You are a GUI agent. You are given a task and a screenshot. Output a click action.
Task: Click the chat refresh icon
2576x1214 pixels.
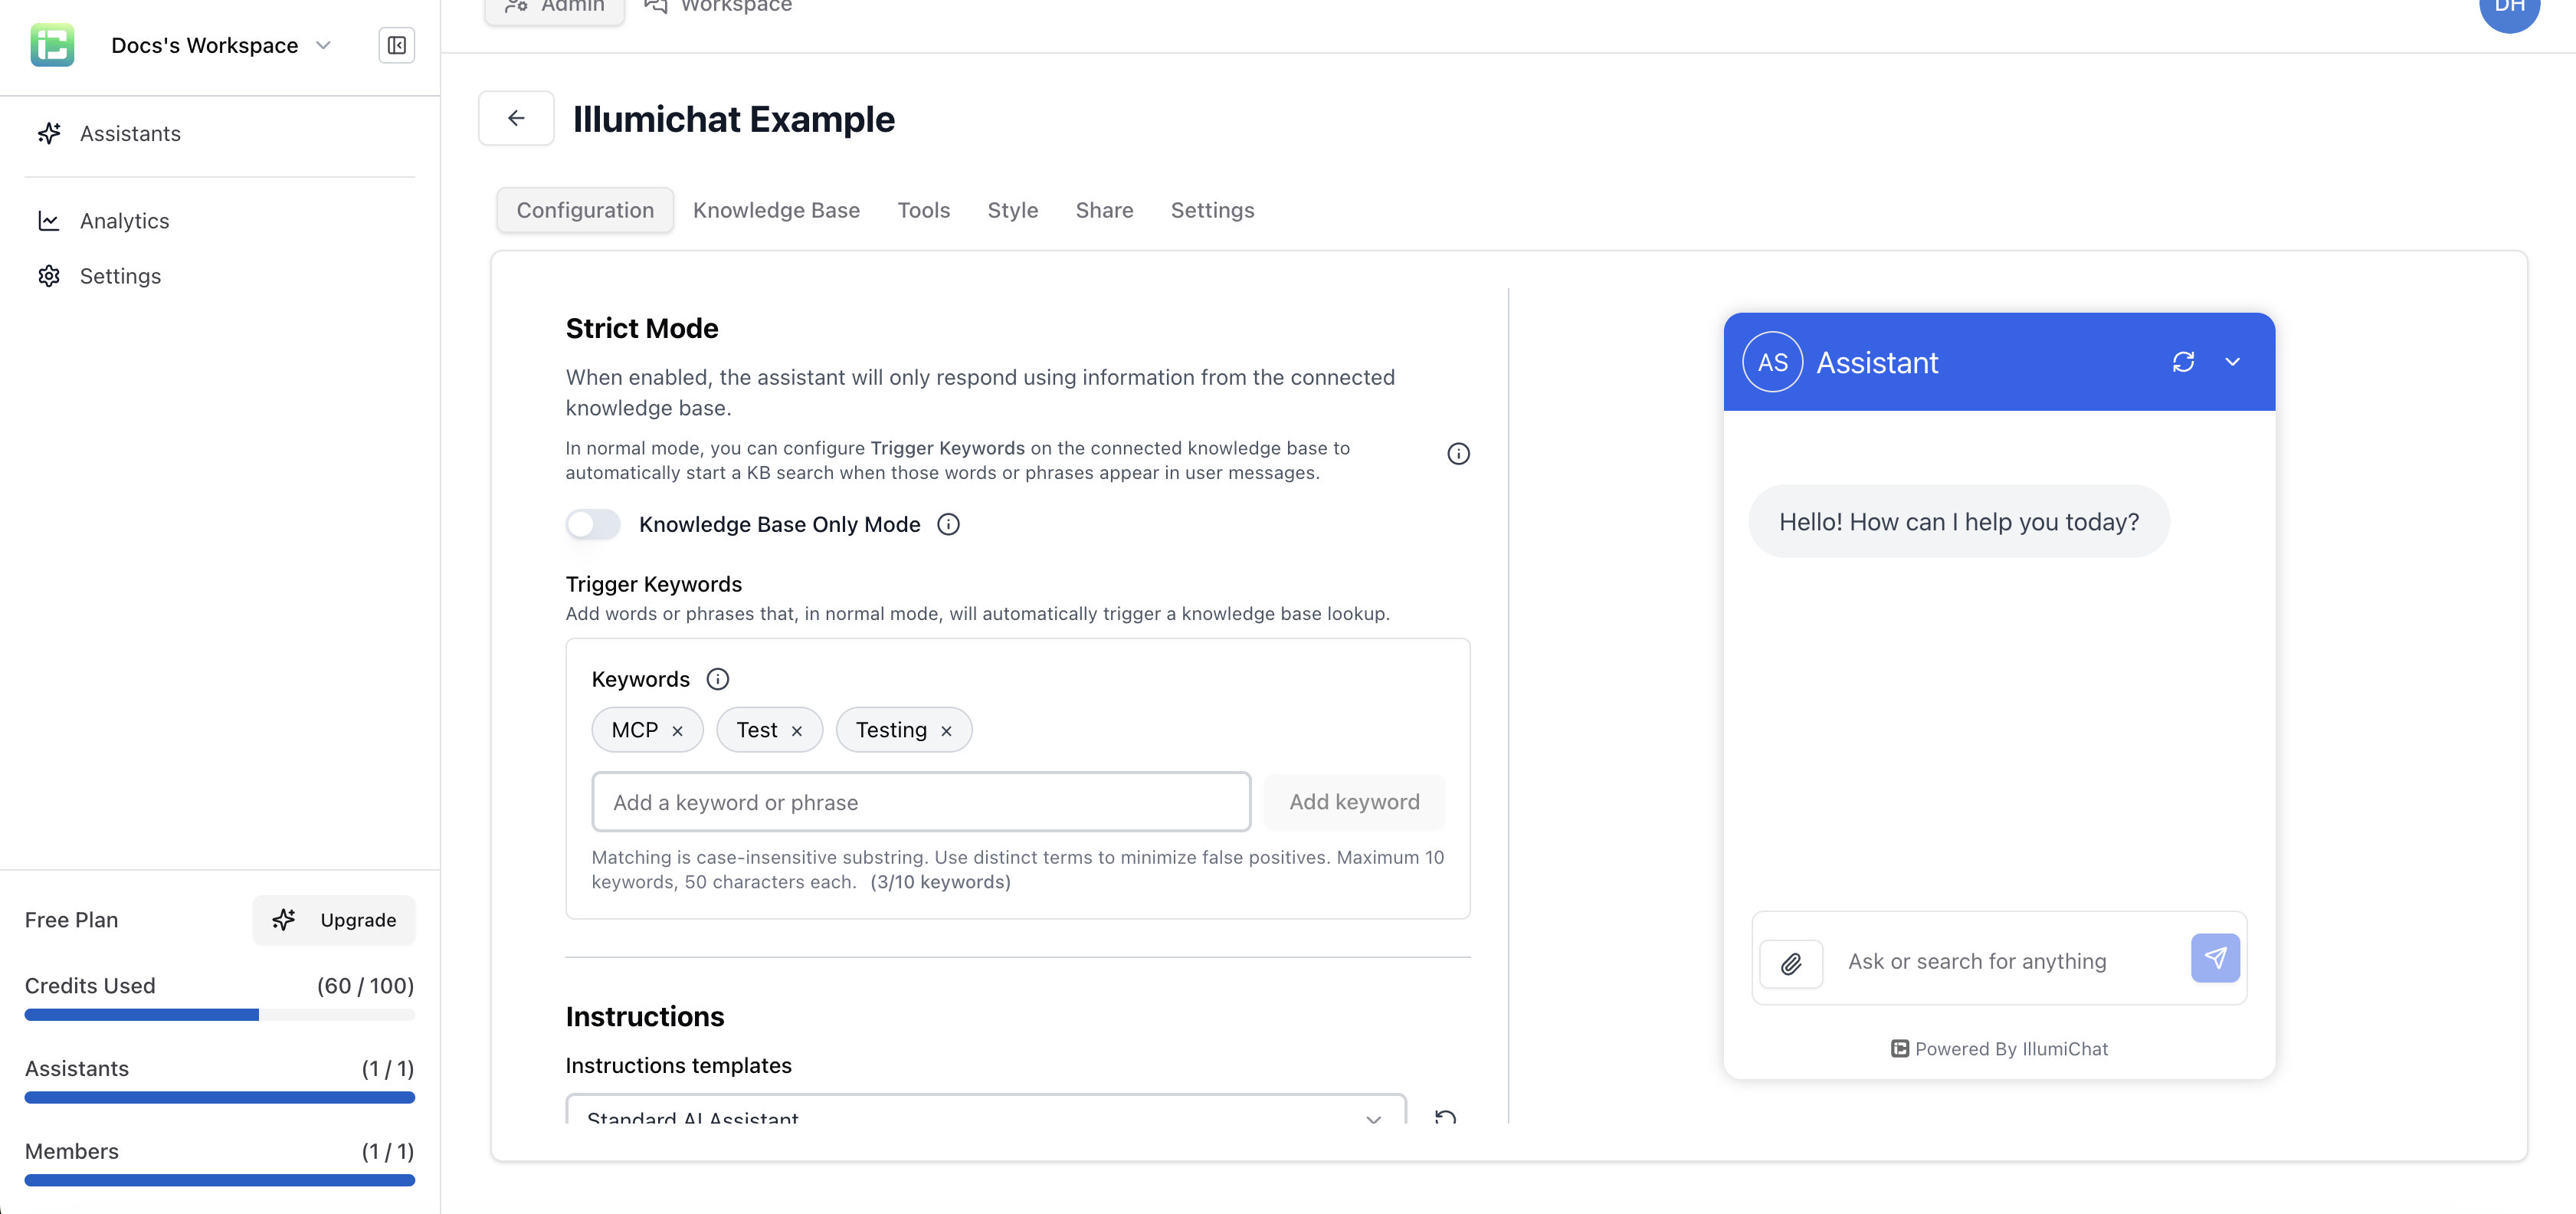(x=2183, y=362)
